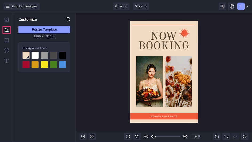This screenshot has height=142, width=252.
Task: Open the Open dropdown menu
Action: tap(121, 6)
